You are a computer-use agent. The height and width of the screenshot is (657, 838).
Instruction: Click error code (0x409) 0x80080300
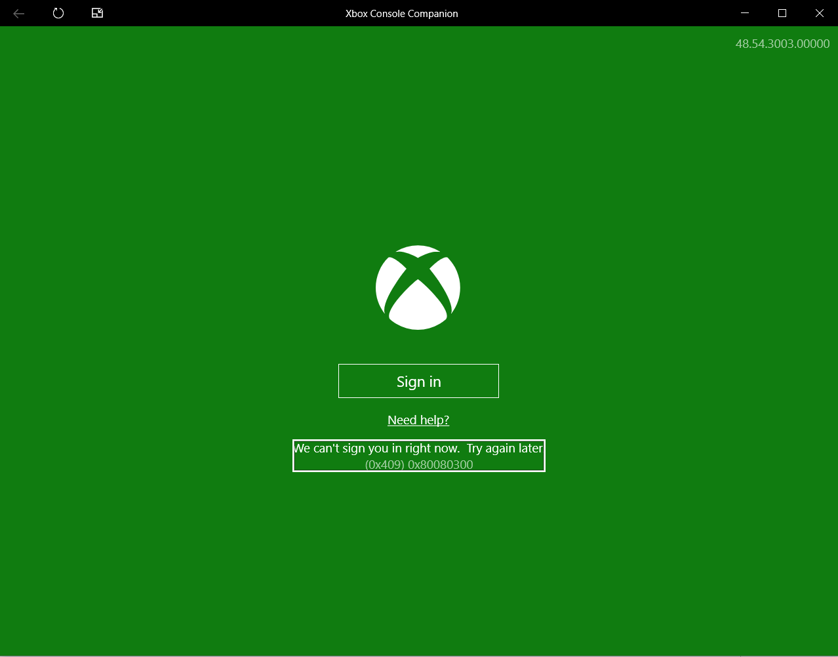point(419,464)
